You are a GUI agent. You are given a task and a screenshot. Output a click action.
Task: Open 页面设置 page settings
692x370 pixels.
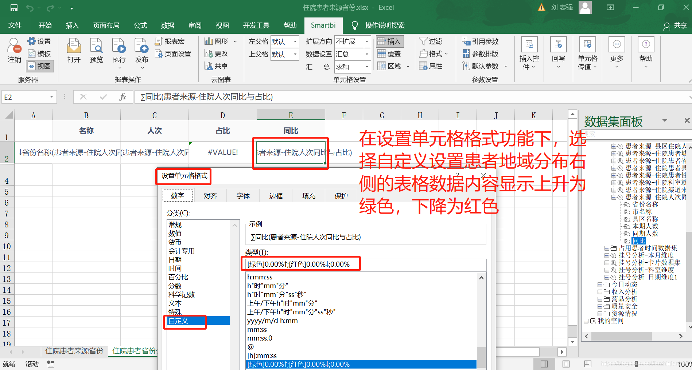[x=173, y=54]
